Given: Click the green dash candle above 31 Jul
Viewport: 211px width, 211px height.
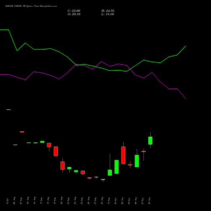Looking at the screenshot, I should (x=8, y=110).
